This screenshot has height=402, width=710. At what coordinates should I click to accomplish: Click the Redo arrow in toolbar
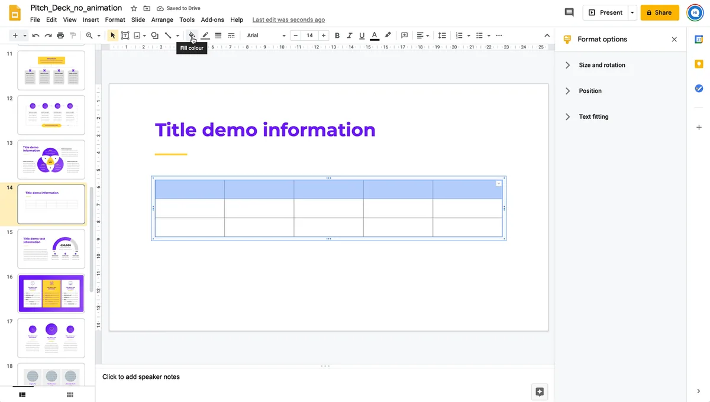click(48, 35)
